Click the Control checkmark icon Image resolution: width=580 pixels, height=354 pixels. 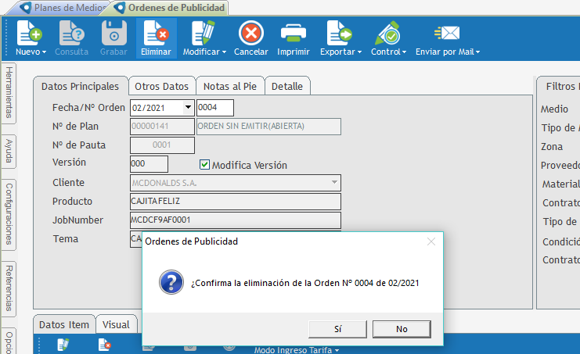(387, 34)
